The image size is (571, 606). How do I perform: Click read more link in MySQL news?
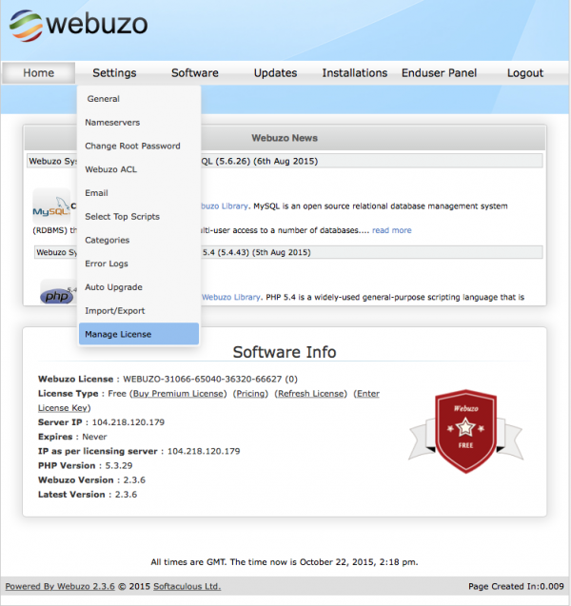(x=392, y=231)
